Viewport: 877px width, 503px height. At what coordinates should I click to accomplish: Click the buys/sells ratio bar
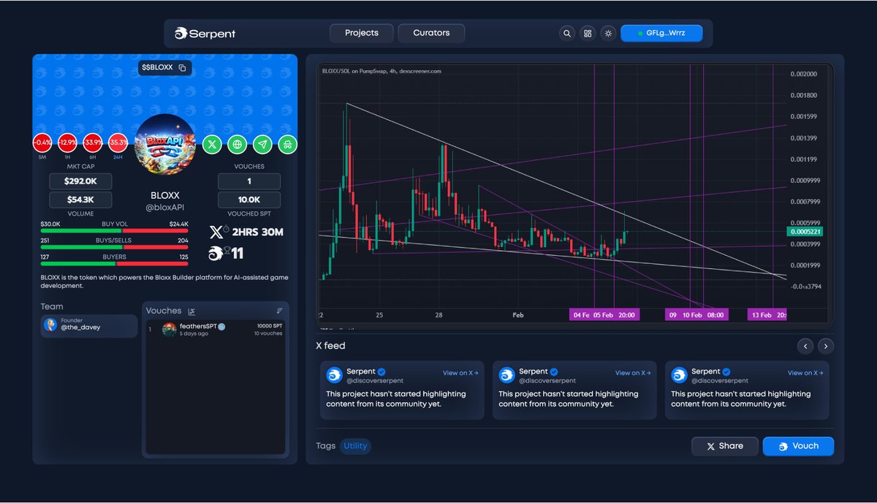[115, 246]
